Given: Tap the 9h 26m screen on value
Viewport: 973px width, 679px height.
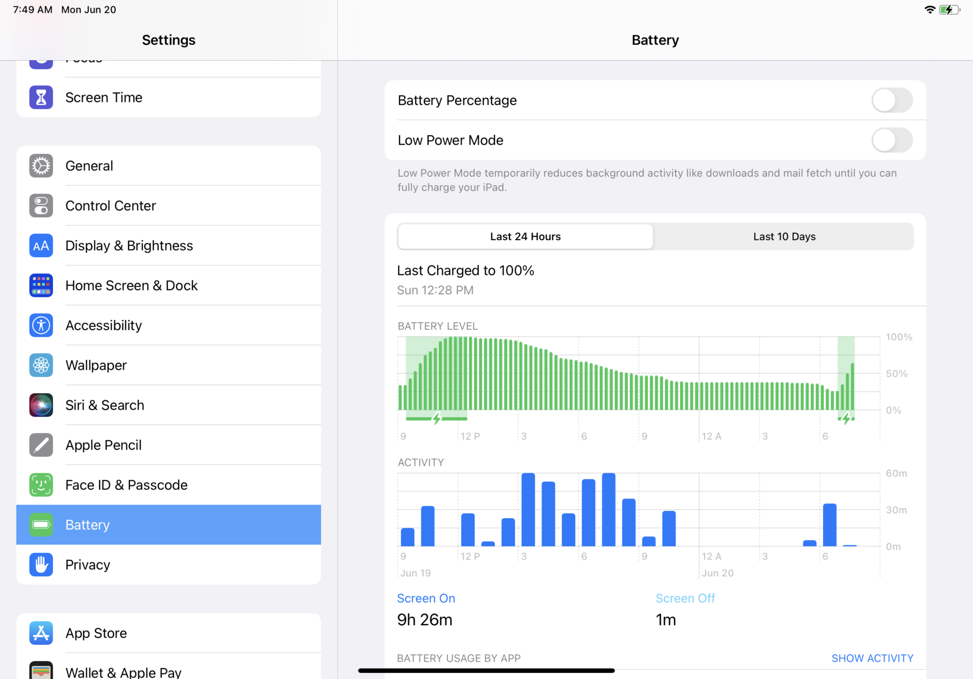Looking at the screenshot, I should tap(425, 620).
